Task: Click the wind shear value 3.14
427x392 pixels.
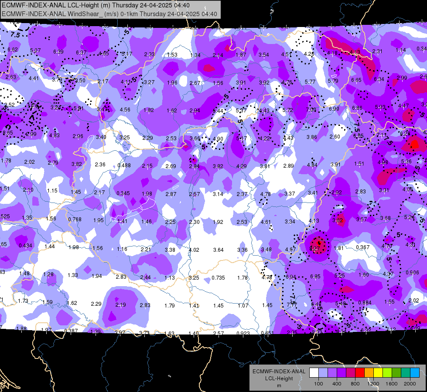Action: pos(218,194)
